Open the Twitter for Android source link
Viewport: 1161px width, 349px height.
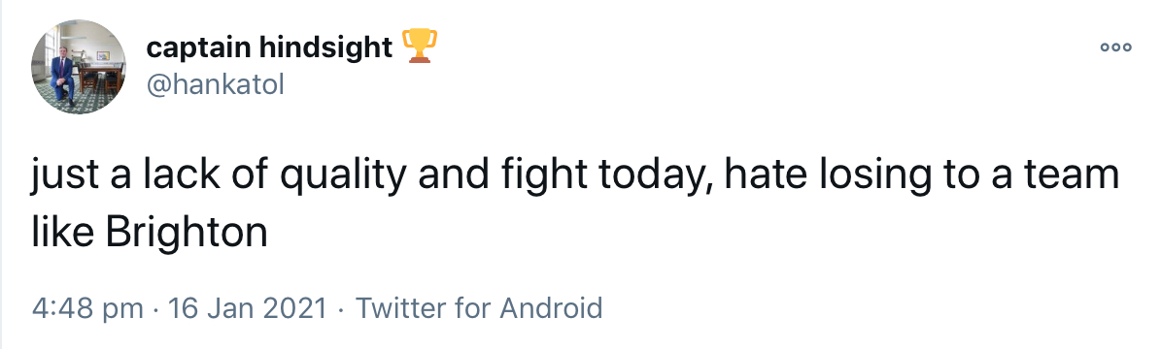[479, 307]
